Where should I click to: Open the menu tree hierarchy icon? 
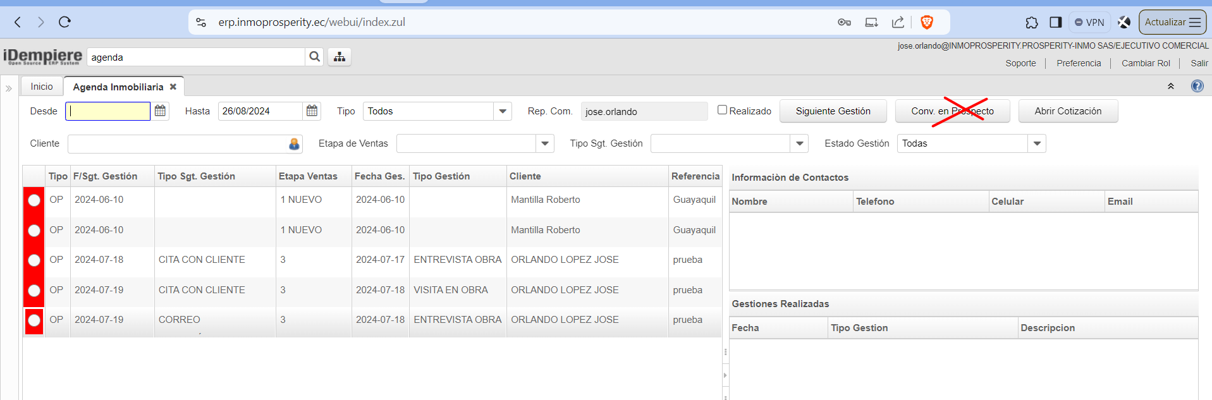coord(340,57)
